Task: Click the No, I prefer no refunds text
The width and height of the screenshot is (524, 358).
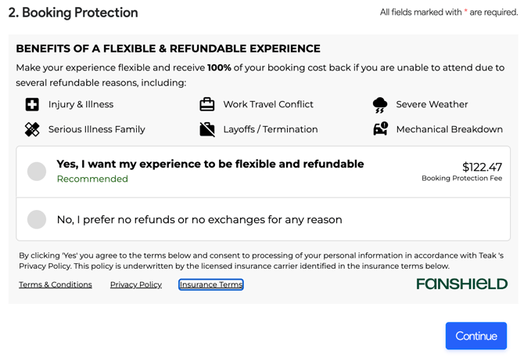Action: pyautogui.click(x=199, y=220)
